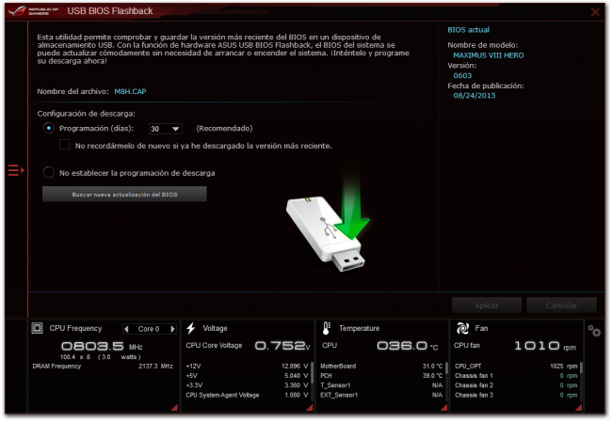Click the Chassis fan 3 row
612x422 pixels.
[x=516, y=395]
